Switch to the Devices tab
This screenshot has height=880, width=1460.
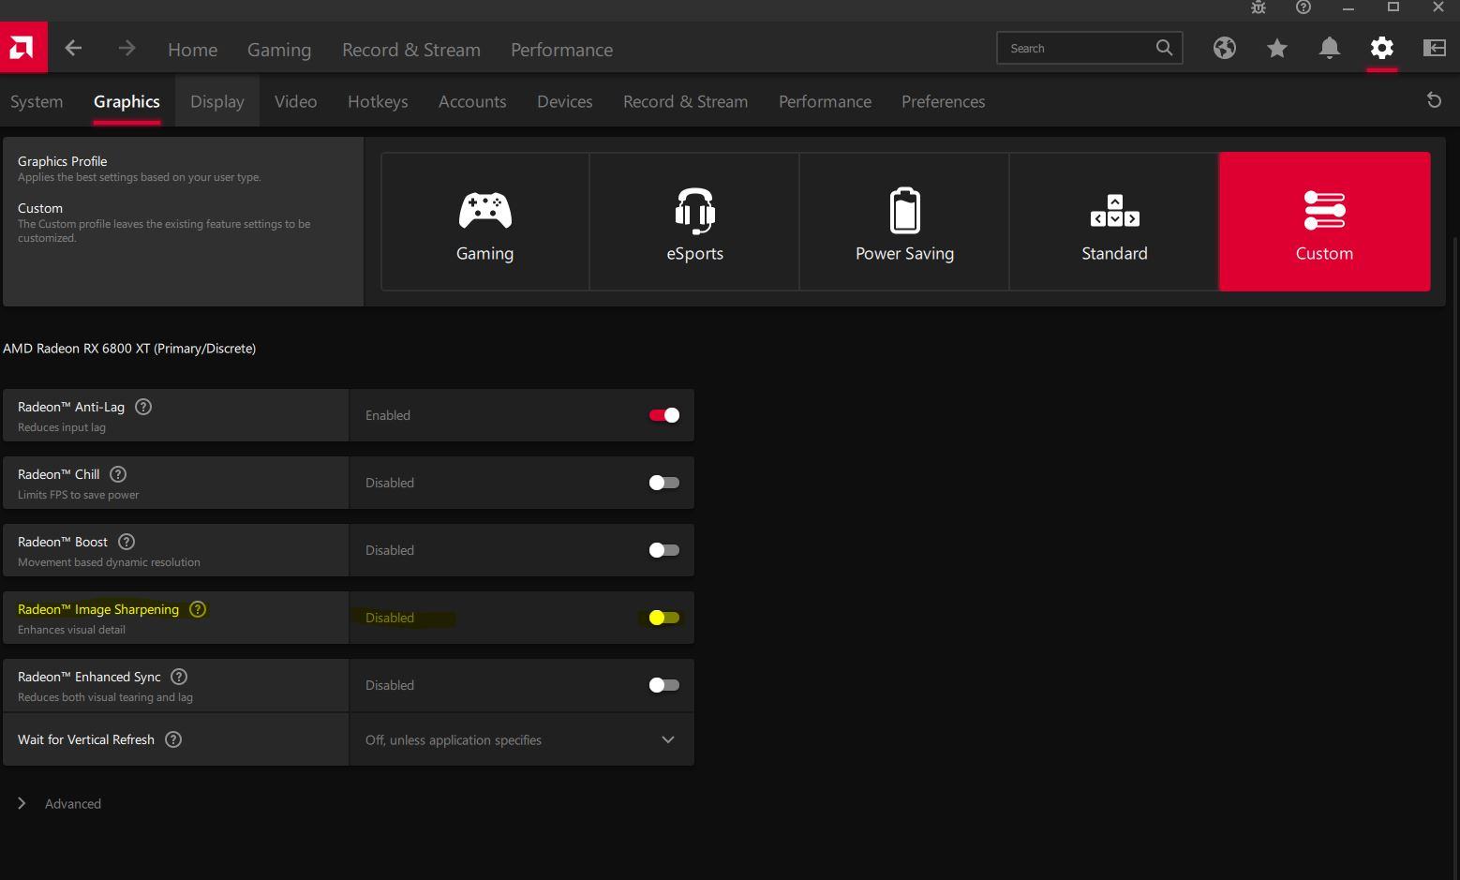564,101
